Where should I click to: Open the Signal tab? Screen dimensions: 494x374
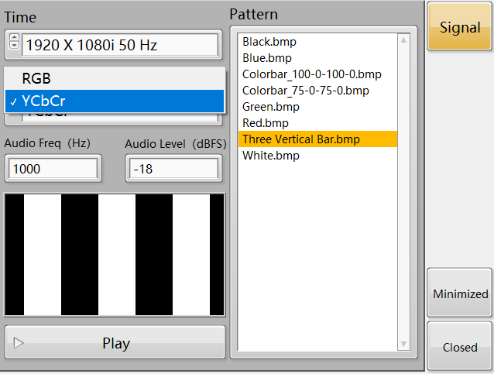460,28
